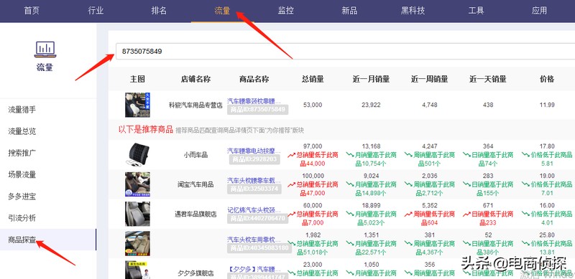Click the 近一天销量 column header
The width and height of the screenshot is (575, 279).
tap(488, 79)
